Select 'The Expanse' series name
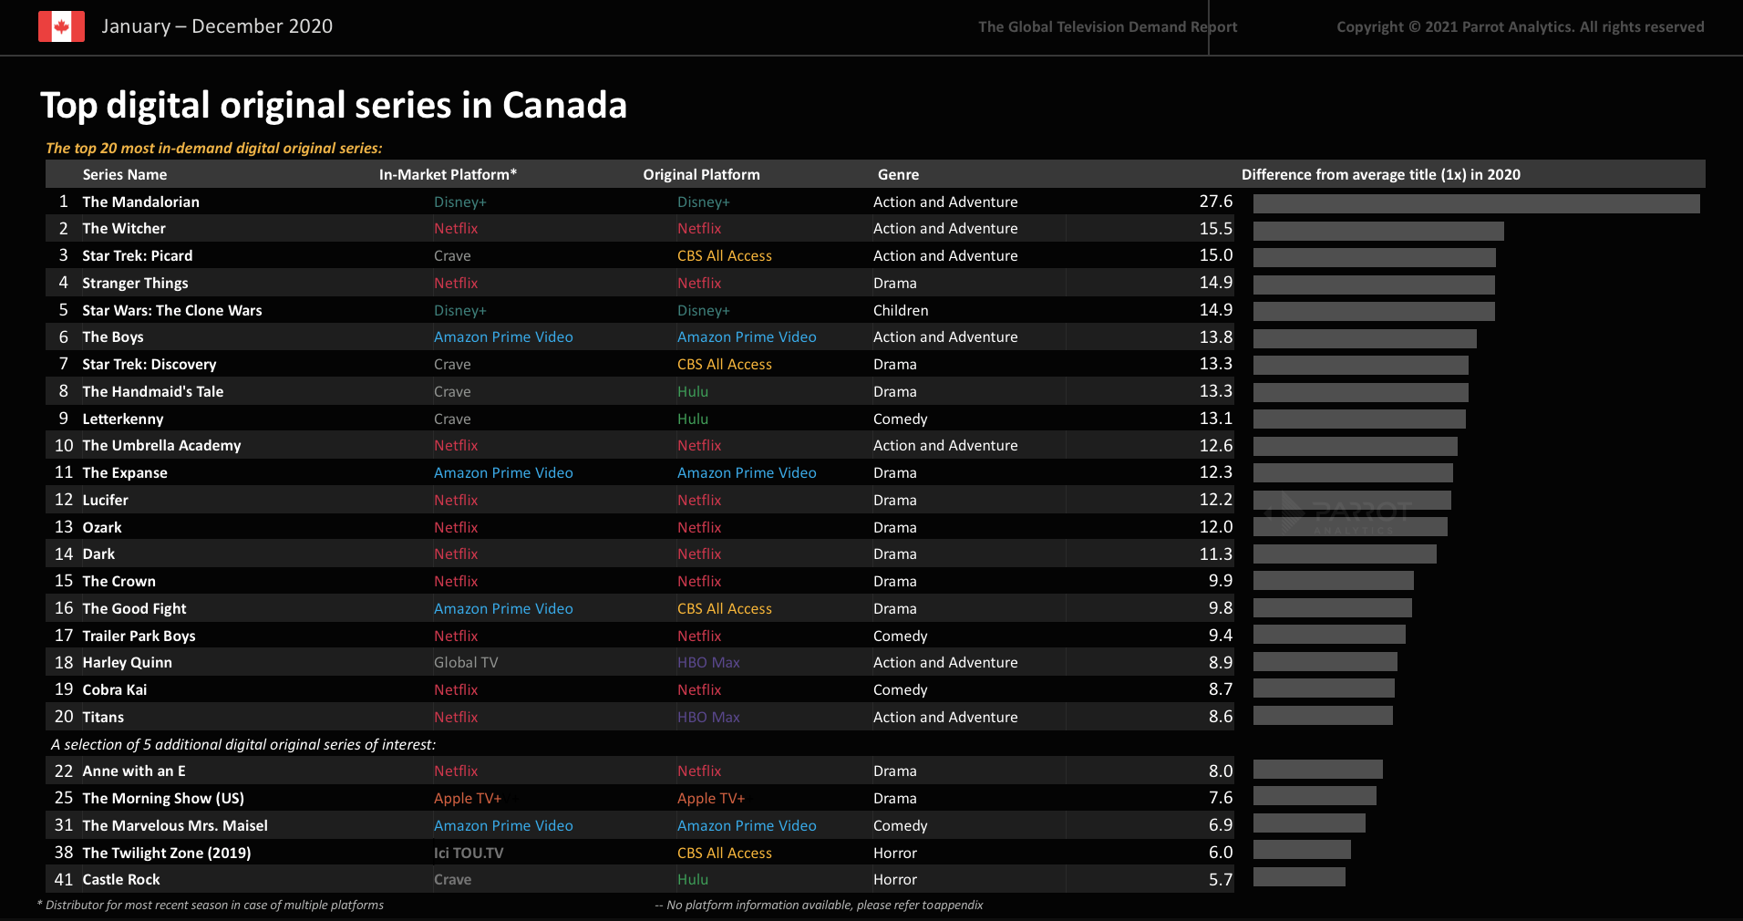The image size is (1743, 921). pos(125,472)
